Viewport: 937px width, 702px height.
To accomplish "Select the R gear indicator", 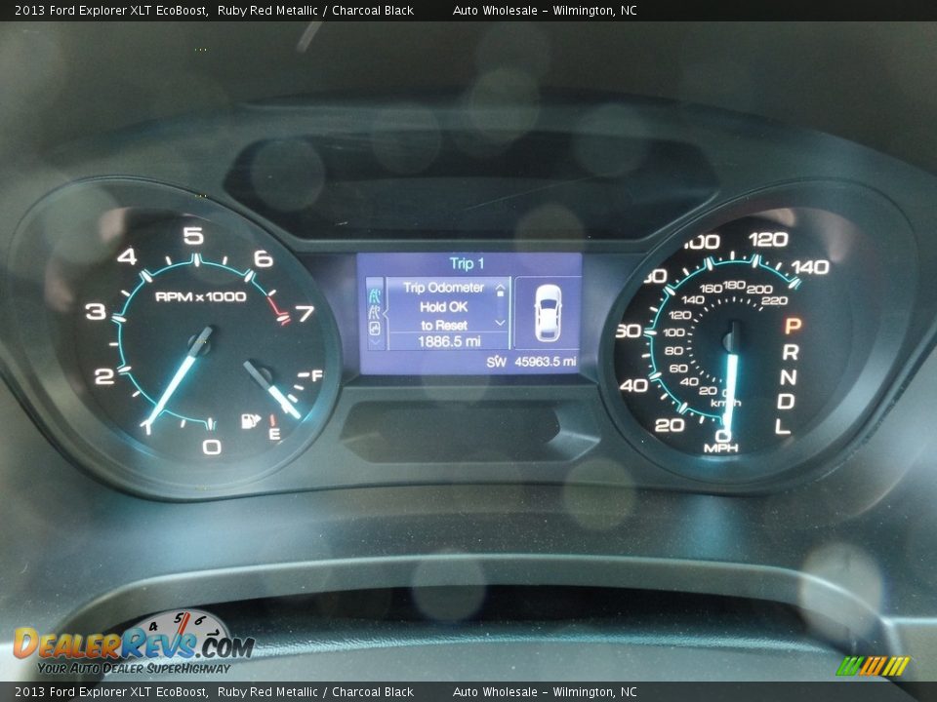I will (790, 351).
